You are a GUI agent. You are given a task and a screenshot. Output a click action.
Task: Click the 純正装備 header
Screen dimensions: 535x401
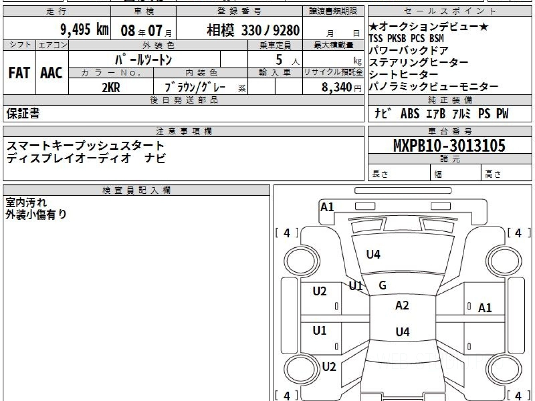click(449, 100)
